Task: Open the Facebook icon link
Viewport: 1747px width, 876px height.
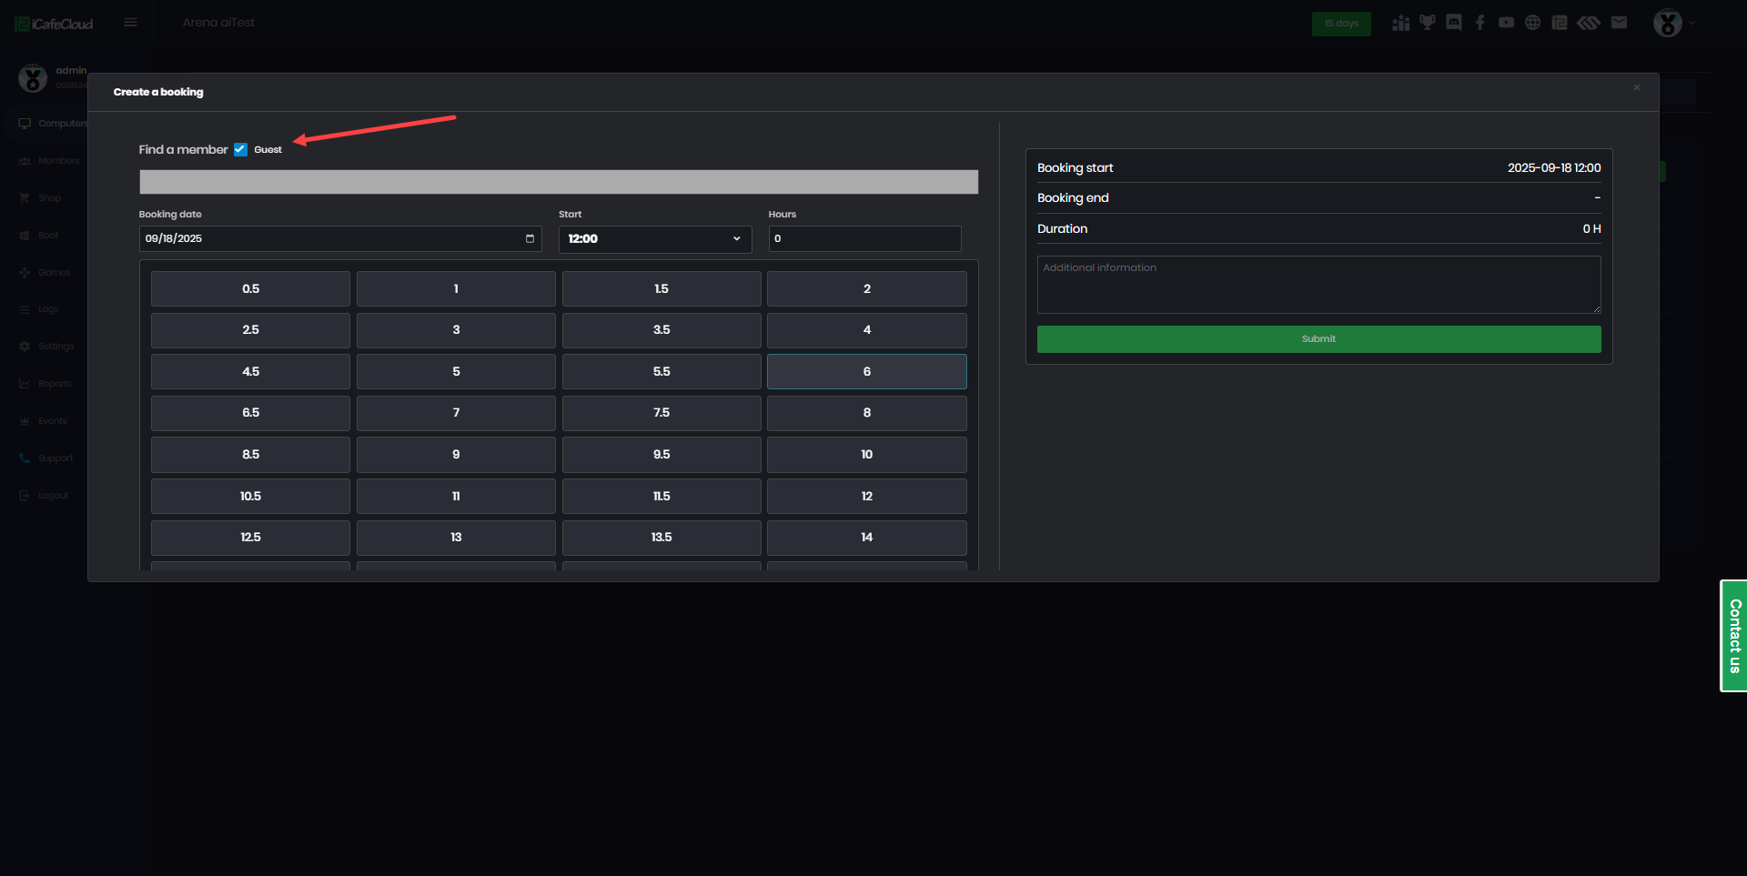Action: [1480, 23]
